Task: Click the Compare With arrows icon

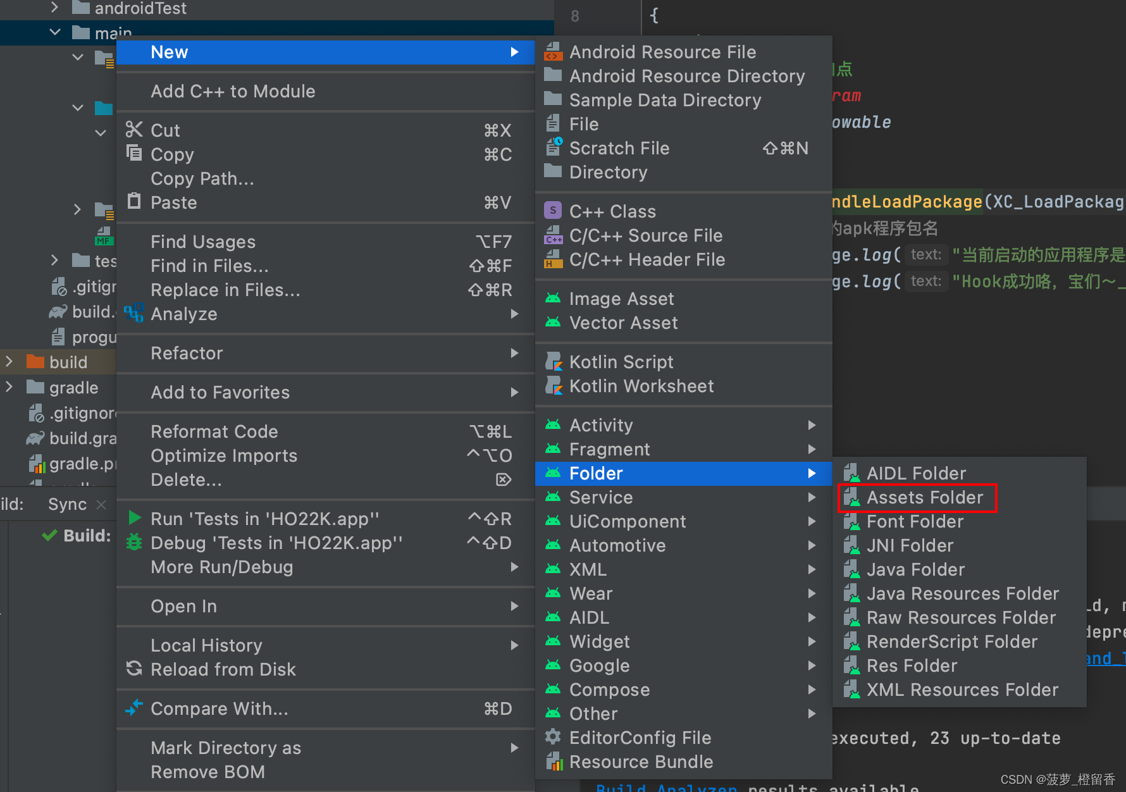Action: tap(134, 708)
